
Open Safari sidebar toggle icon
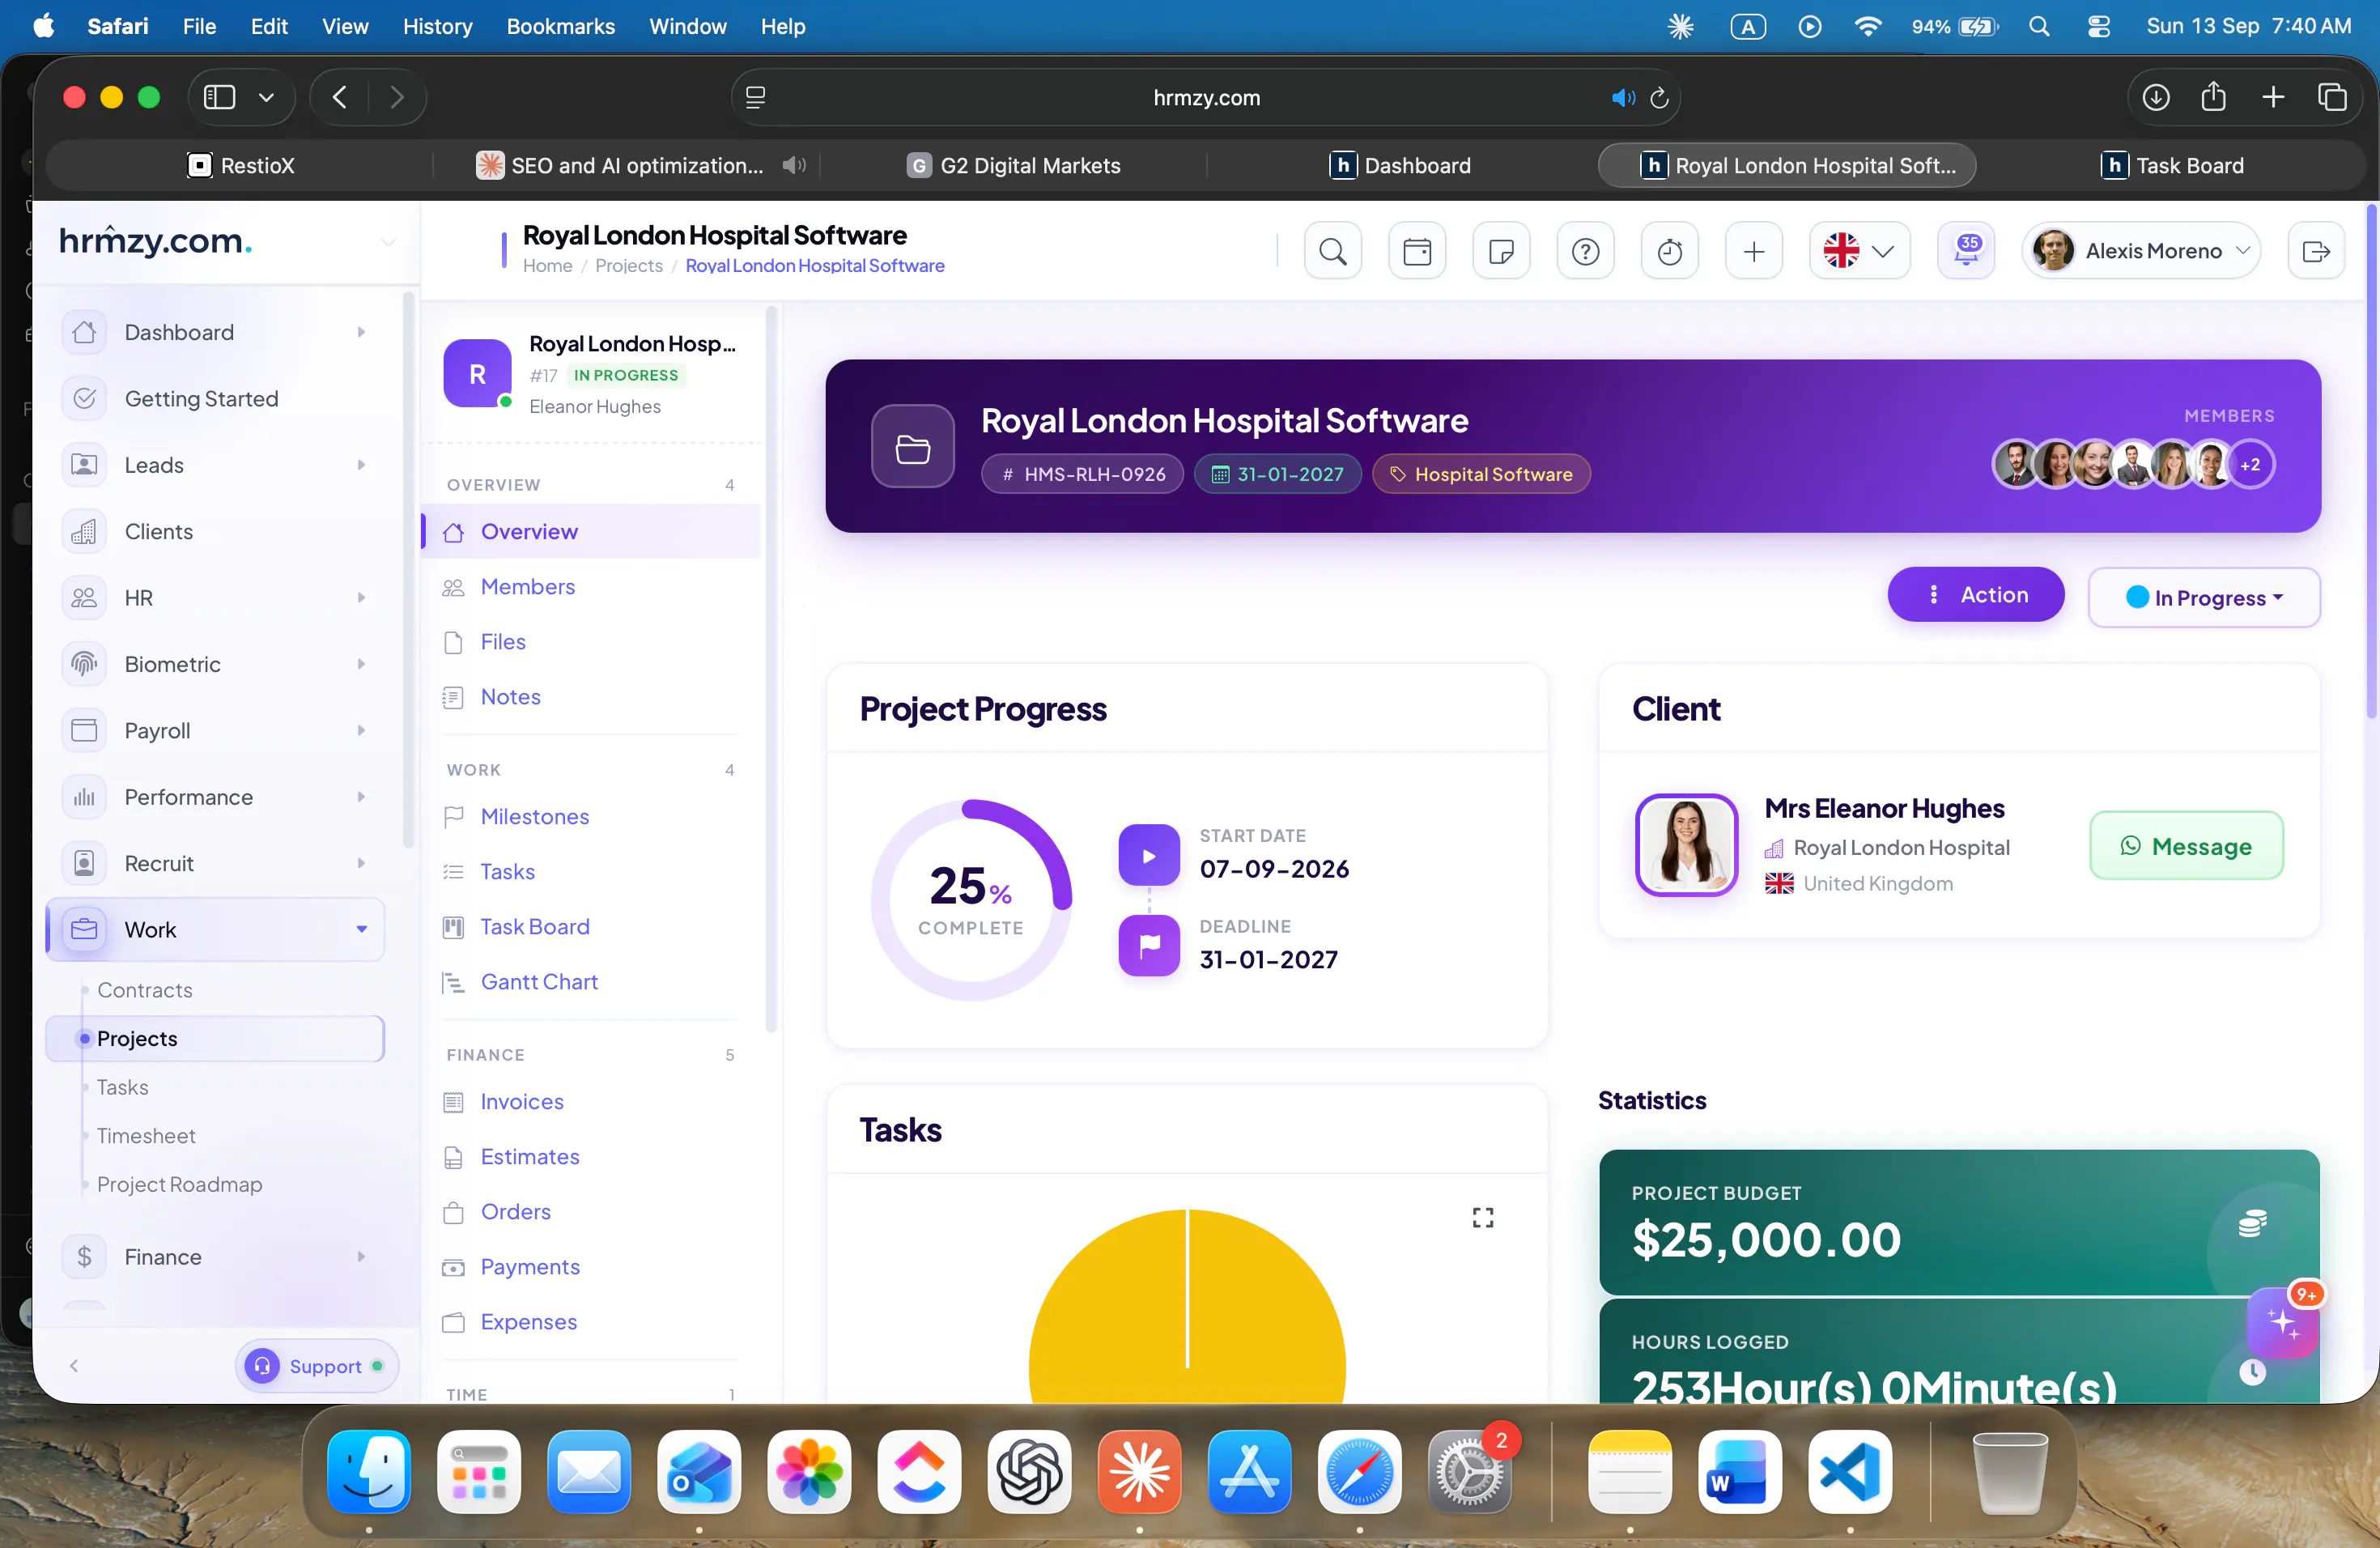point(219,97)
